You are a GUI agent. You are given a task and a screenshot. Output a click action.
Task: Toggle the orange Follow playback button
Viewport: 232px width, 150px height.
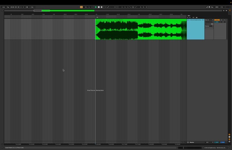click(81, 7)
